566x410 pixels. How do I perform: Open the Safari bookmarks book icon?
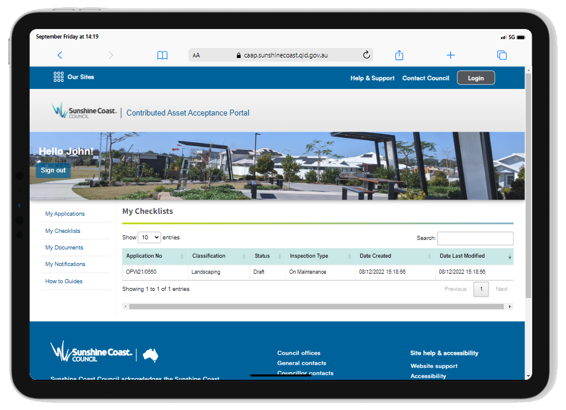(x=162, y=55)
